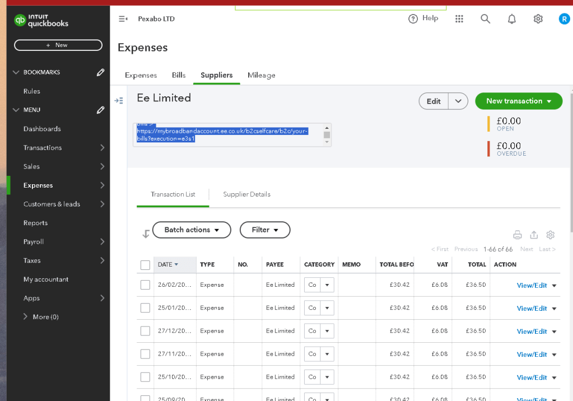Open action arrow for 25/10 row
The width and height of the screenshot is (573, 401).
(x=555, y=377)
